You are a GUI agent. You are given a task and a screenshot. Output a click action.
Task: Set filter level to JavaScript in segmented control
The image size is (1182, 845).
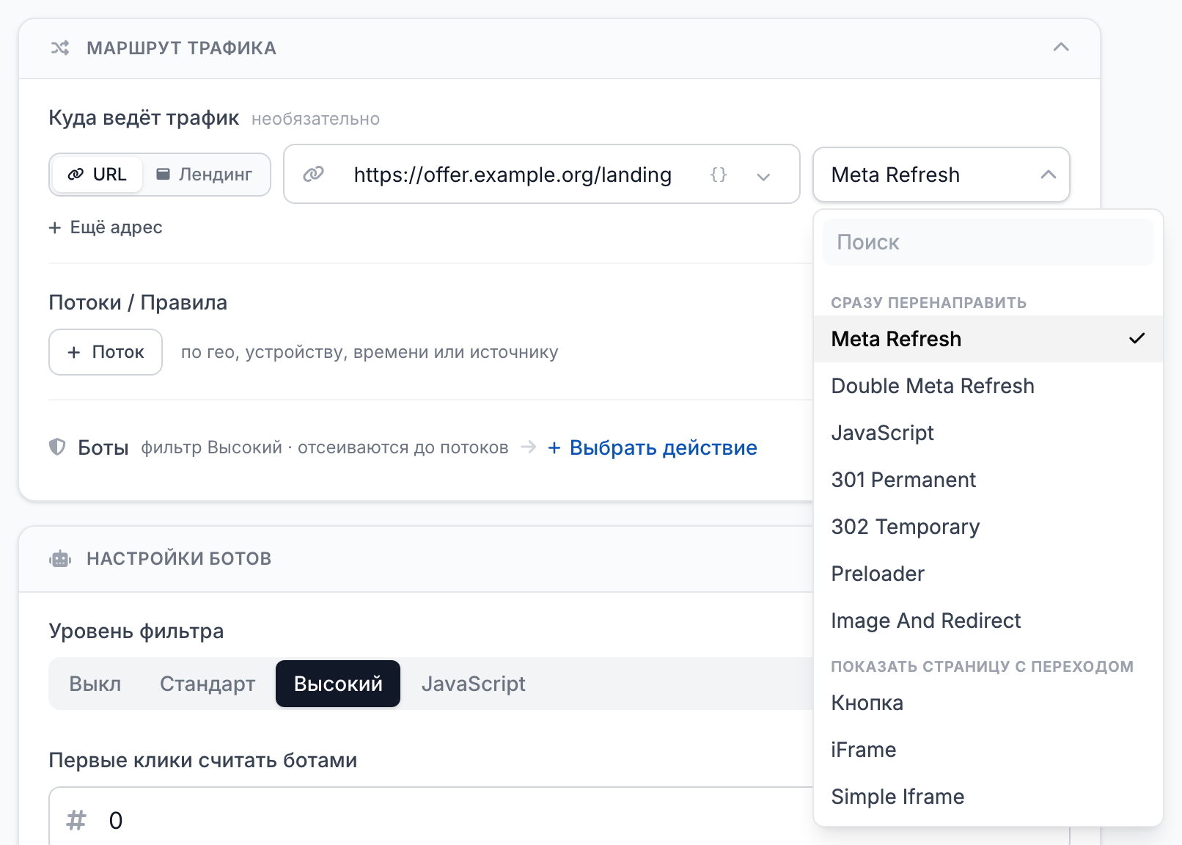tap(474, 684)
